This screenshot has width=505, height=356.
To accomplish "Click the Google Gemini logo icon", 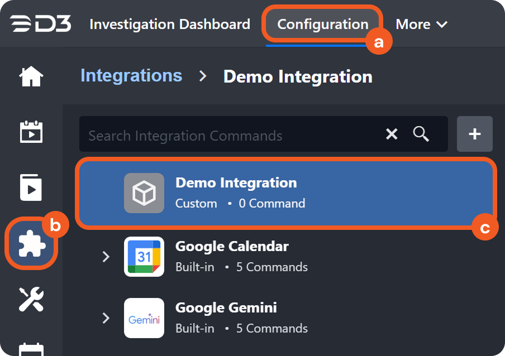I will (x=144, y=318).
